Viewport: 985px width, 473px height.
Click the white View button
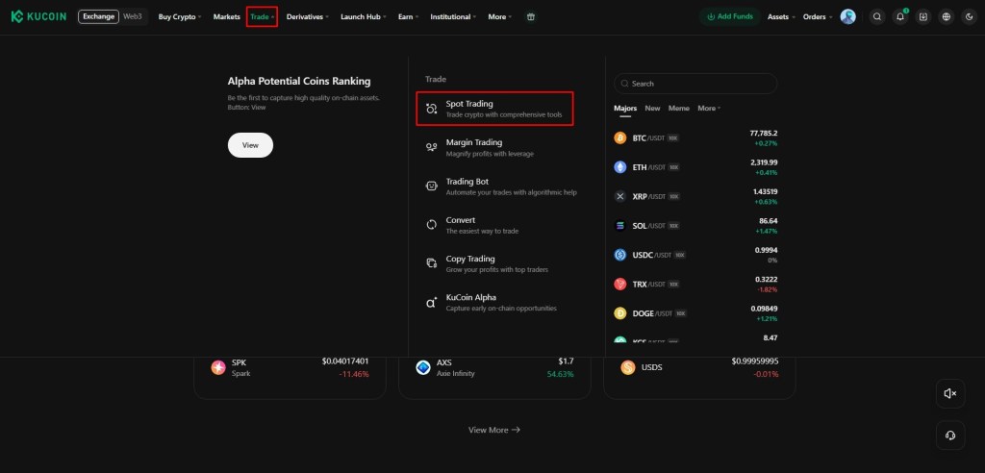coord(250,145)
